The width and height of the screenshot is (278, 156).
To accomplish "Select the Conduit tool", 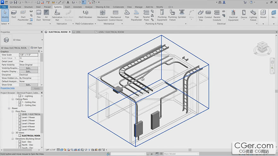I will [x=208, y=14].
